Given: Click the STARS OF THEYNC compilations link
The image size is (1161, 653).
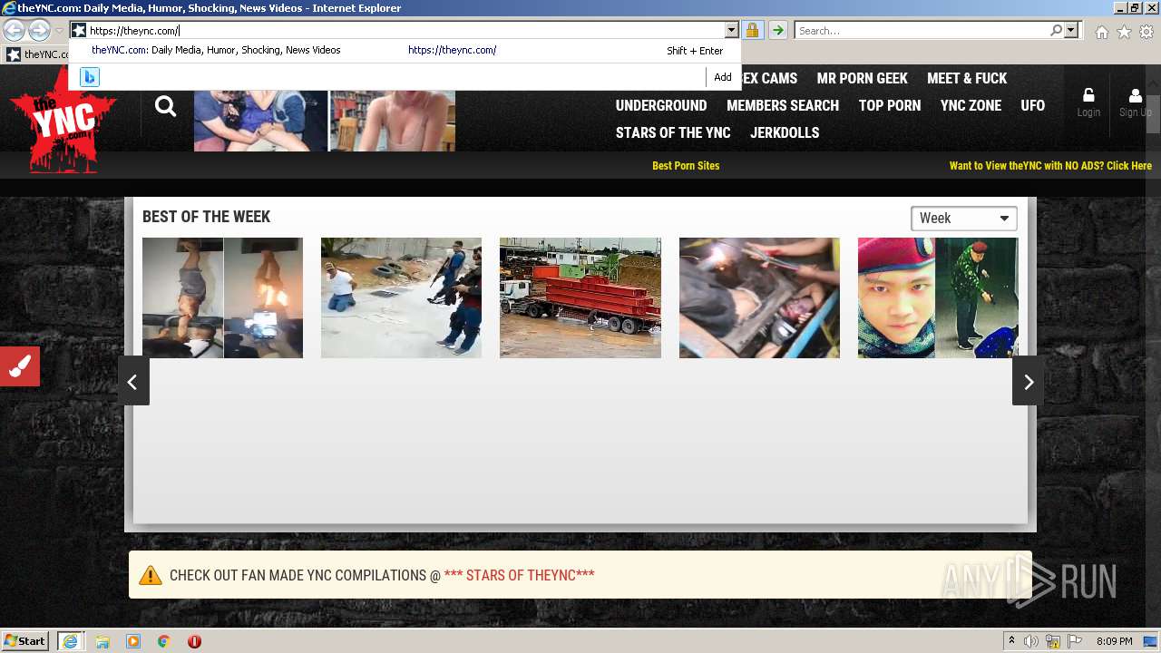Looking at the screenshot, I should [519, 575].
